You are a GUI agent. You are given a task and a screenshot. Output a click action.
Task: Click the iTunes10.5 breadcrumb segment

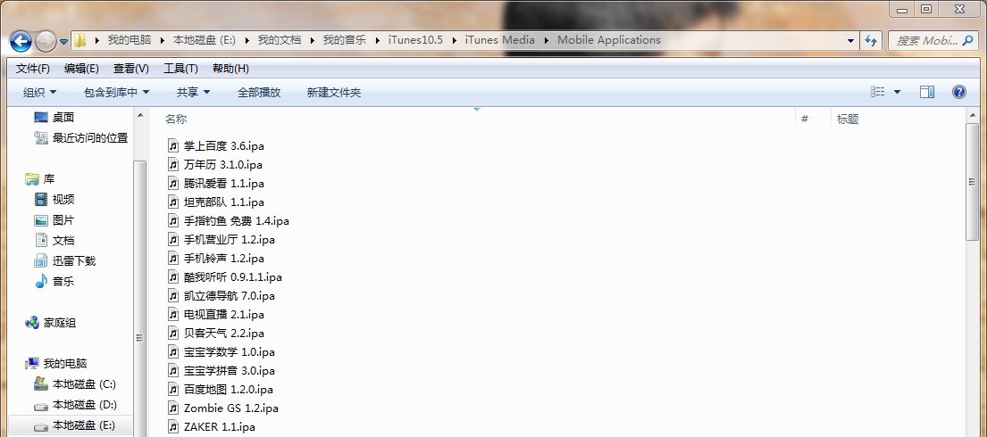point(415,40)
